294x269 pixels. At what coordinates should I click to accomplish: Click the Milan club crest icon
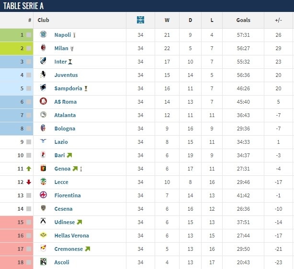43,48
